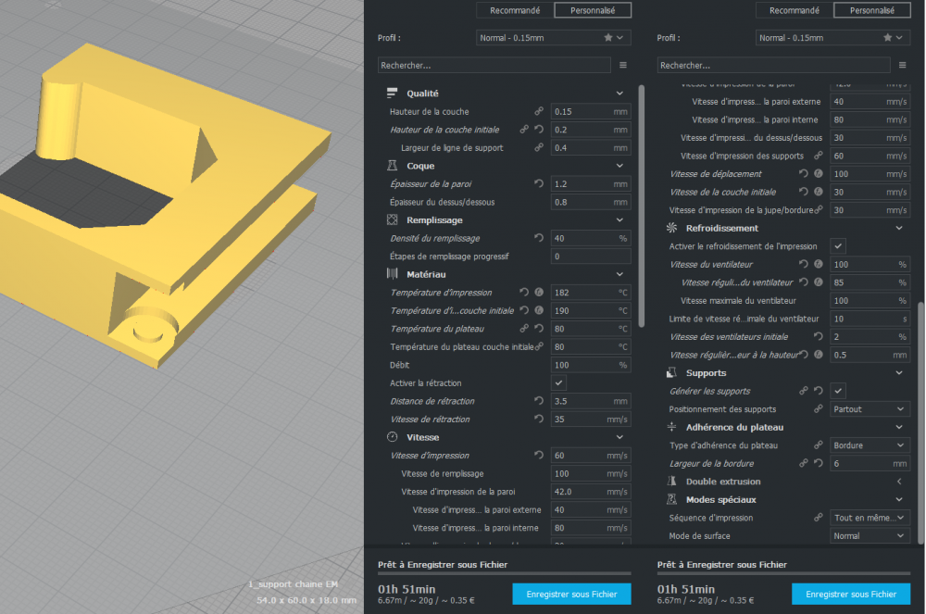Click formula icon for Température d'impression
Image resolution: width=926 pixels, height=614 pixels.
[539, 293]
